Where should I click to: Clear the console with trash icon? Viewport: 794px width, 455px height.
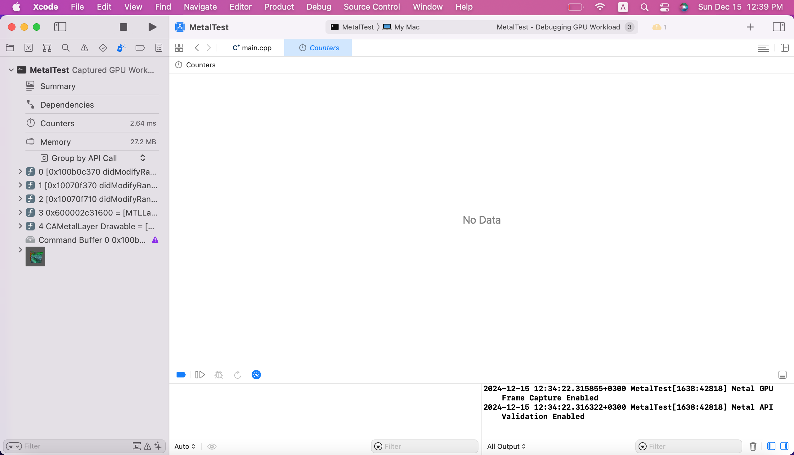753,446
